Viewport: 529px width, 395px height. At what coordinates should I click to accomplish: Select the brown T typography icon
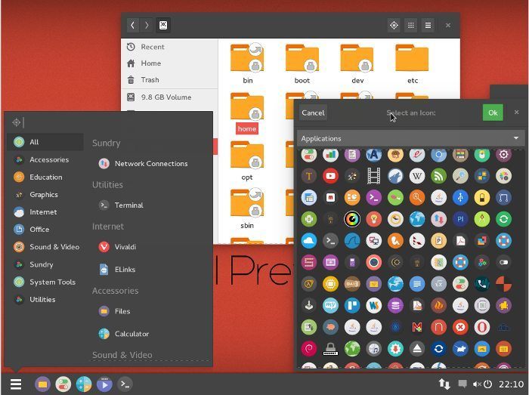click(x=308, y=175)
